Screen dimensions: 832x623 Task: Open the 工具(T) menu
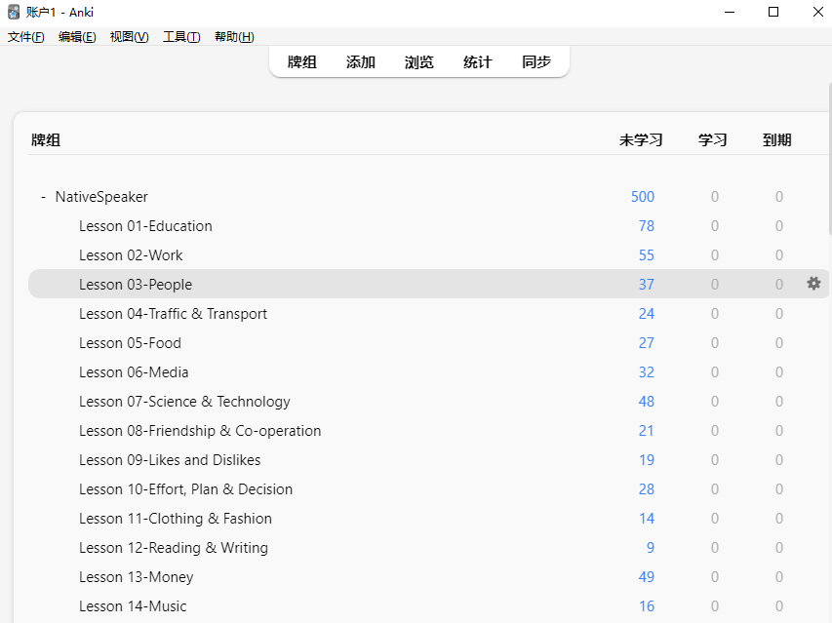[x=181, y=37]
